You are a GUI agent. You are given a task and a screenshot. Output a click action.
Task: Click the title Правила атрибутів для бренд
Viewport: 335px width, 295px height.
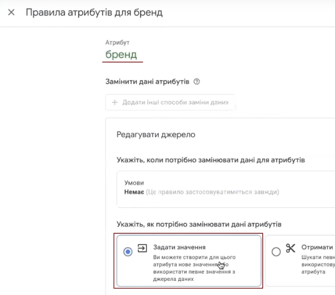click(94, 12)
